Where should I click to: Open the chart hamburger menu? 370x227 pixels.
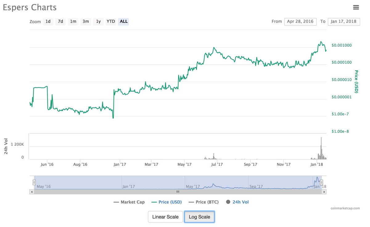point(356,7)
